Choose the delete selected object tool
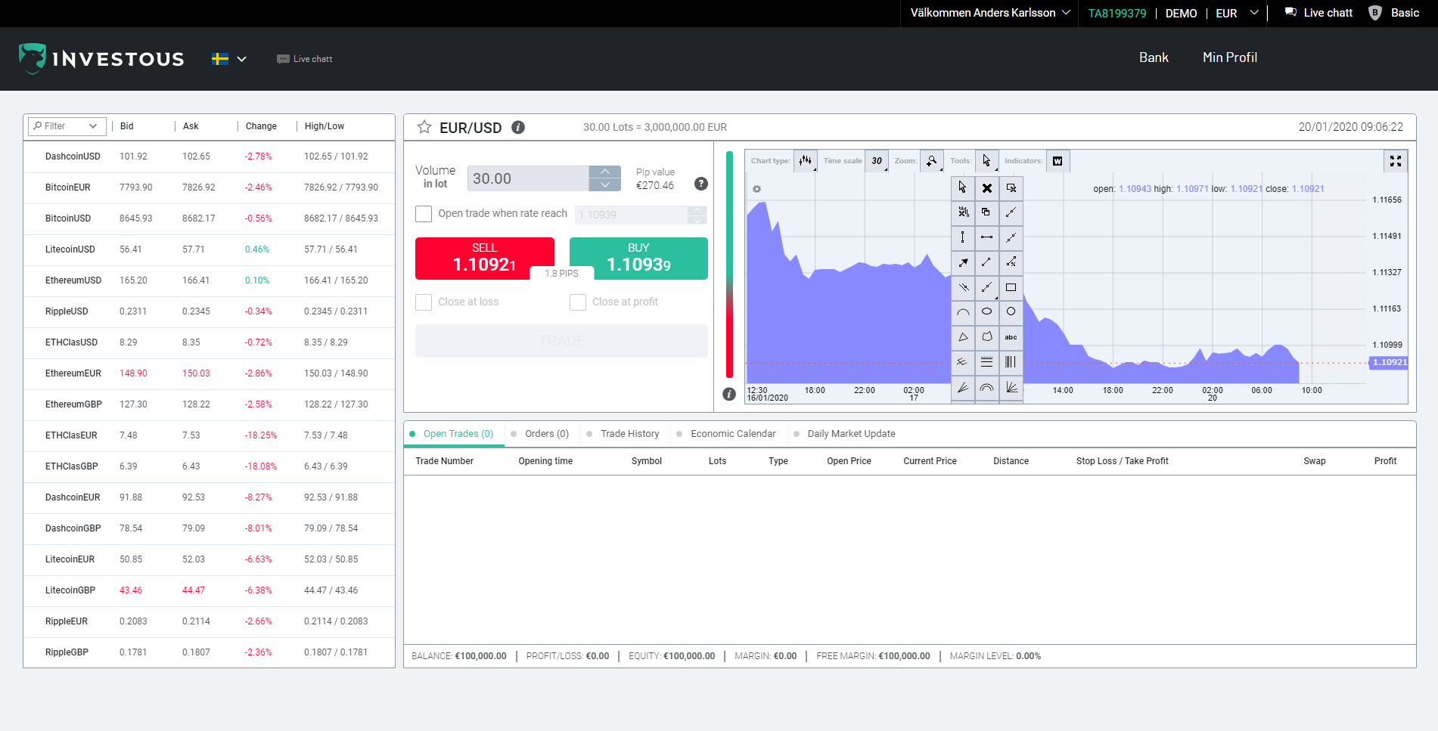This screenshot has height=731, width=1438. 1011,187
